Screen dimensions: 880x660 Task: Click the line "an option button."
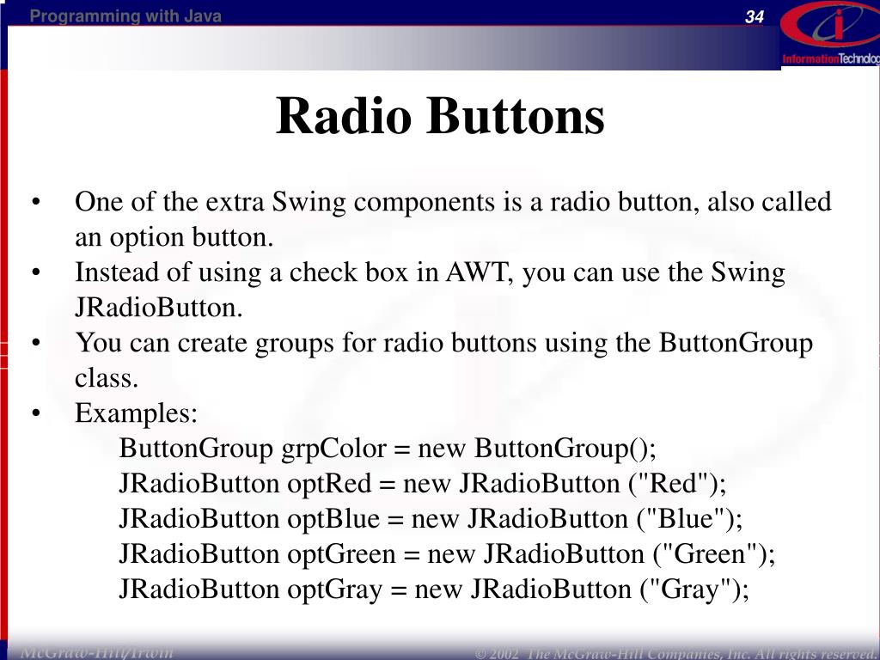click(x=174, y=237)
